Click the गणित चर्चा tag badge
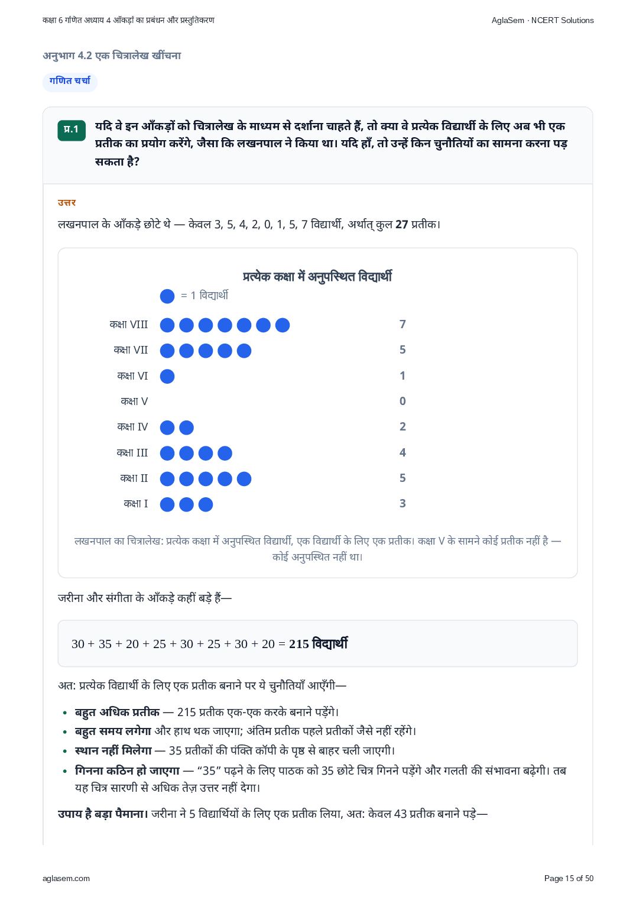 click(x=70, y=82)
